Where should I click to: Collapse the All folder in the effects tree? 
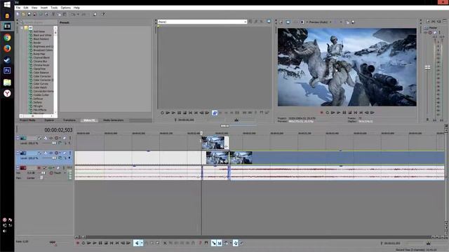(22, 28)
